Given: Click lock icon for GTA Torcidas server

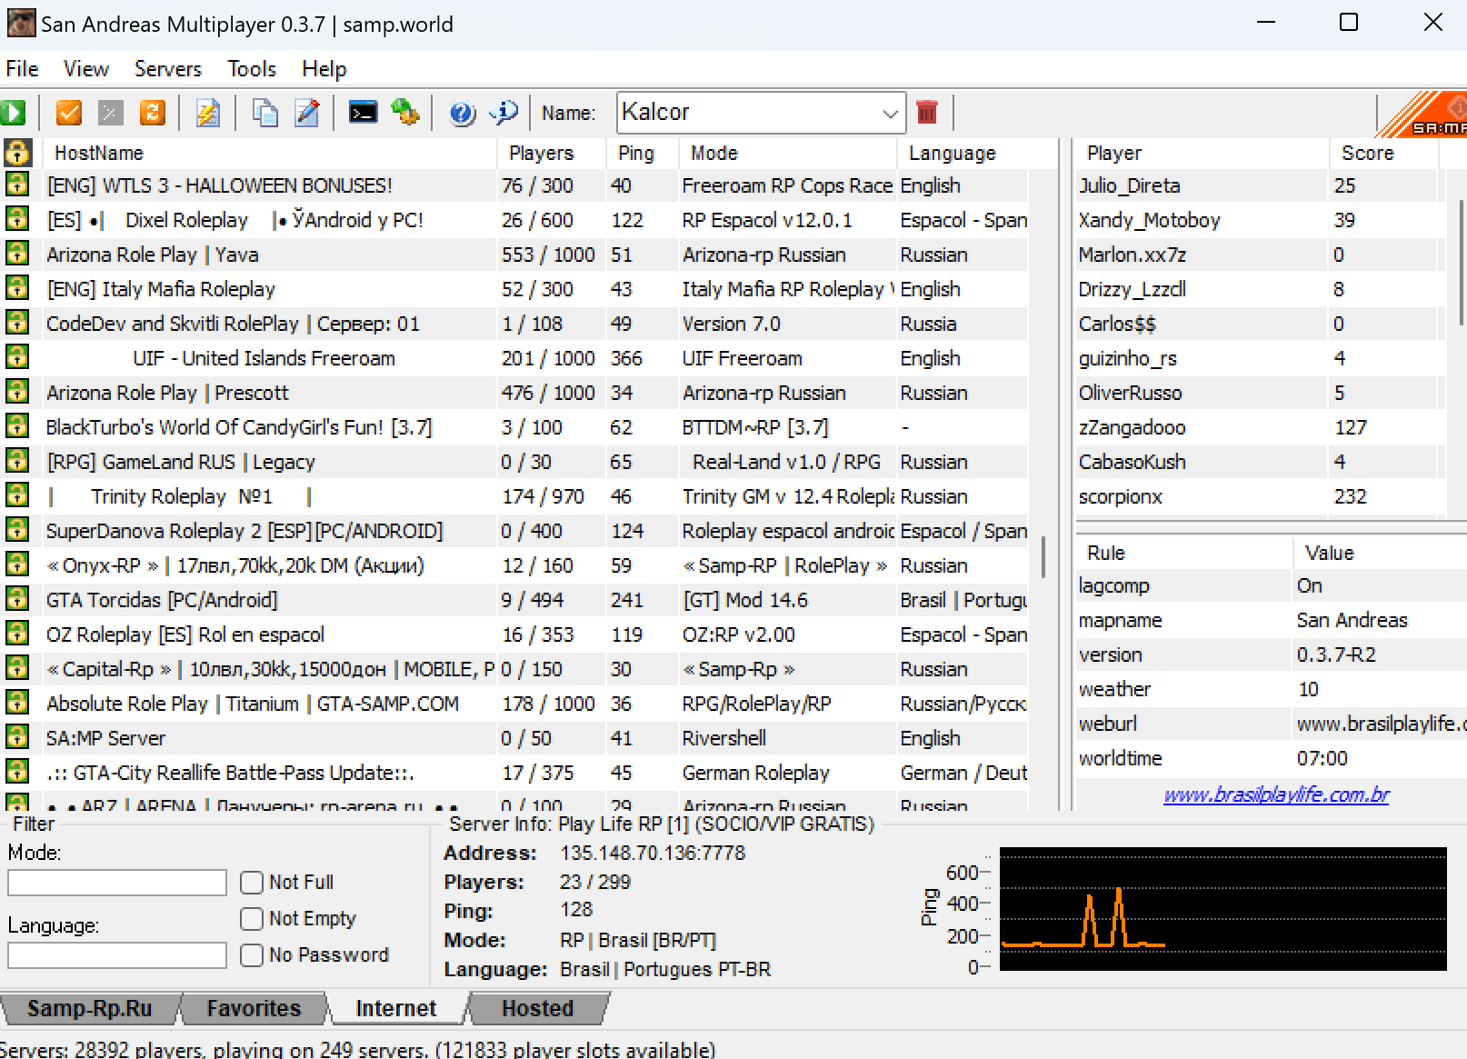Looking at the screenshot, I should 17,600.
